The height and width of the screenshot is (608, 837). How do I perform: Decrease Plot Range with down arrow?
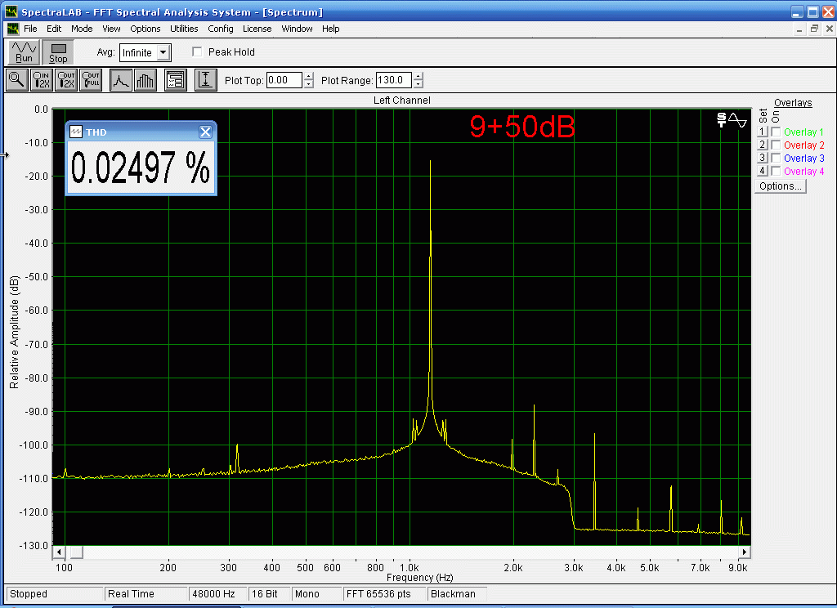[x=418, y=84]
